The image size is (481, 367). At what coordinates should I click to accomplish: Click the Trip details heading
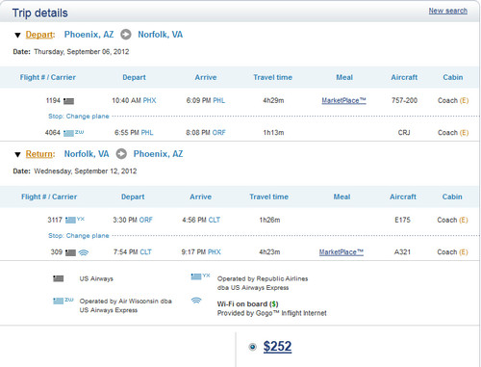click(x=40, y=13)
